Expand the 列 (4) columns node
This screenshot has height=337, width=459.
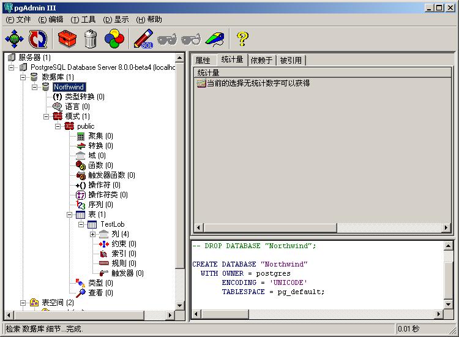pyautogui.click(x=93, y=235)
